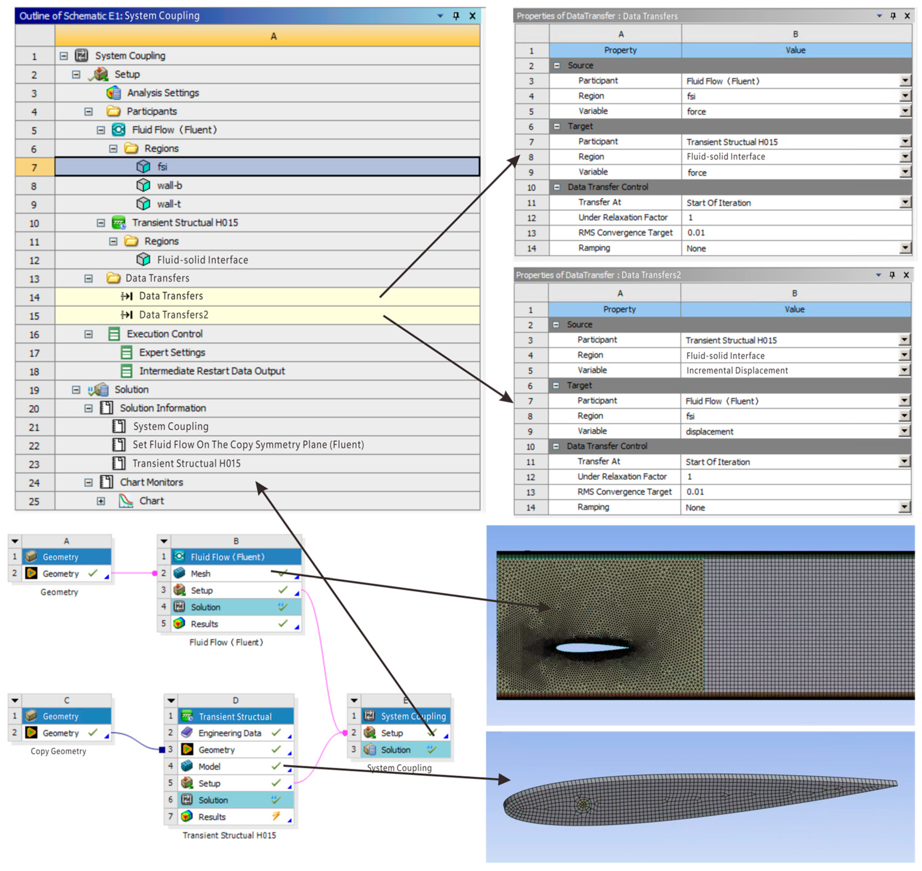Screen dimensions: 922x871
Task: Click the Transient Structual H015 participant icon
Action: (119, 223)
